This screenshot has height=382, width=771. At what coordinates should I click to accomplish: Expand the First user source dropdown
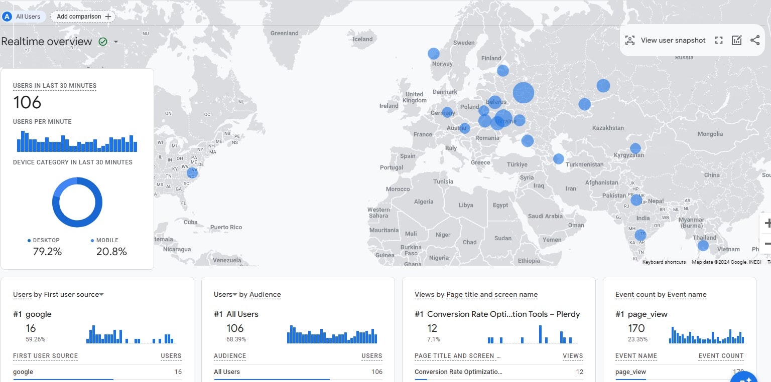coord(101,295)
